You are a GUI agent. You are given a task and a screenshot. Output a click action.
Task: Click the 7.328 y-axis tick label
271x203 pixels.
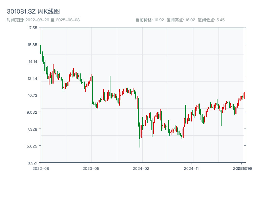[33, 129]
